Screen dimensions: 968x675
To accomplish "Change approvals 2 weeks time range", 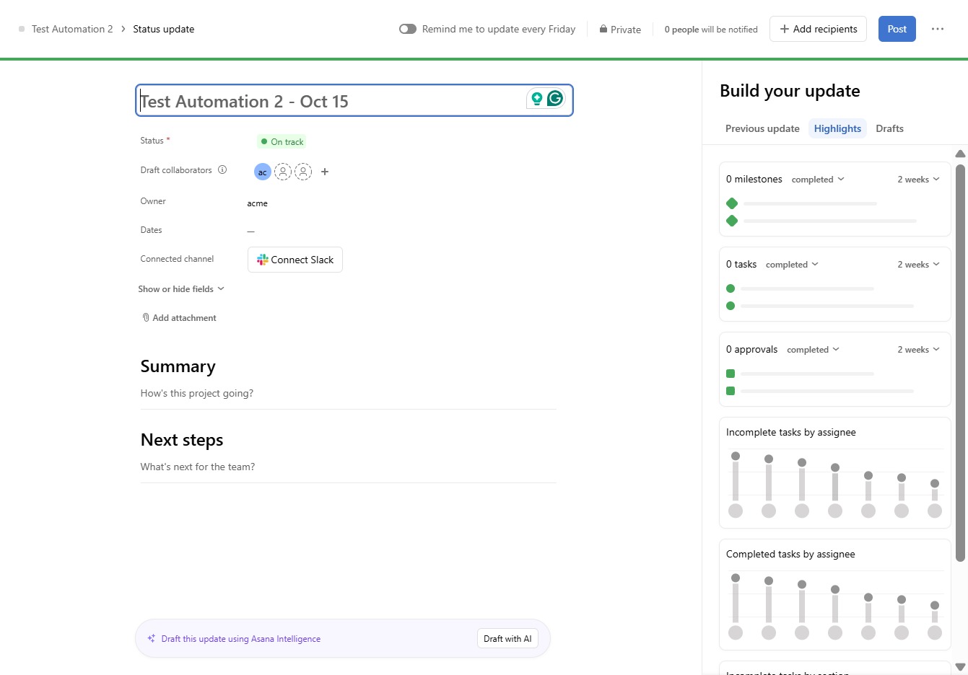I will click(918, 350).
